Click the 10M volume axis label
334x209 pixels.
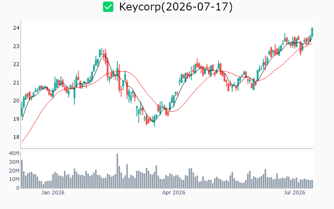14,179
